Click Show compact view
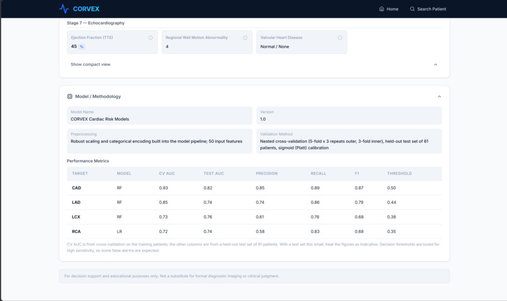This screenshot has width=507, height=301. [x=91, y=64]
